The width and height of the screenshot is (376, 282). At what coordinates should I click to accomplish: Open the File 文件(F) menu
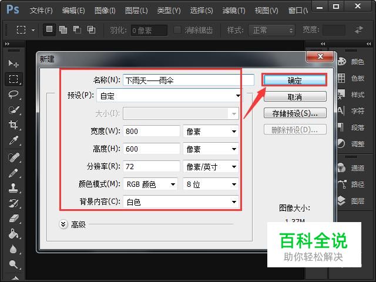point(41,11)
